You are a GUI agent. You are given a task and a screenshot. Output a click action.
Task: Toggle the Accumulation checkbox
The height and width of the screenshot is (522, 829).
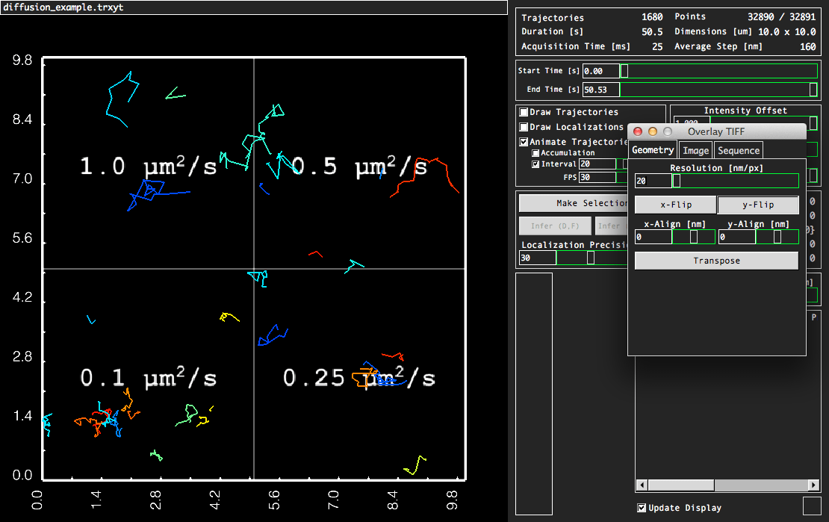coord(535,153)
